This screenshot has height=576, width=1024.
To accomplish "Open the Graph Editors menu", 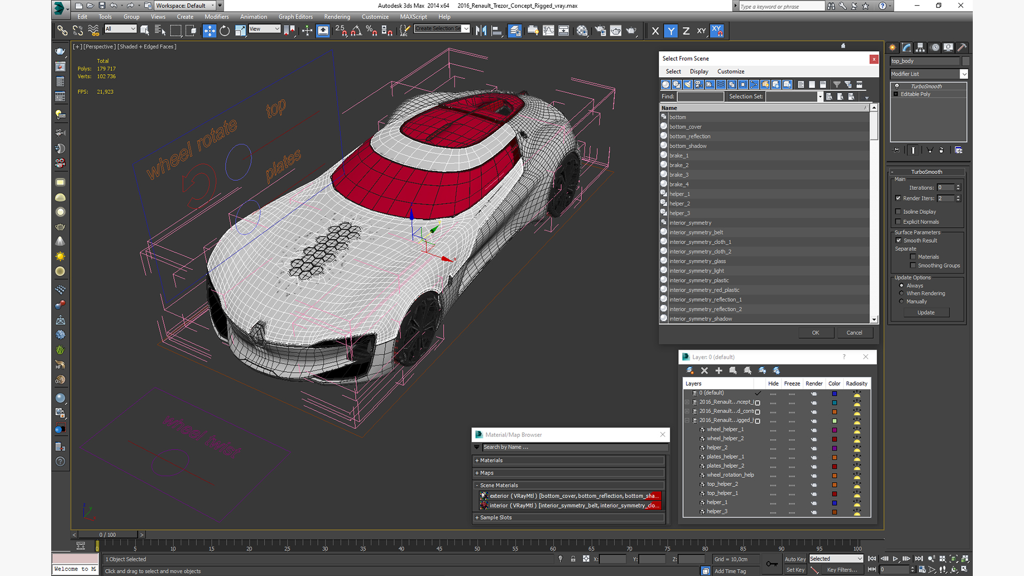I will pyautogui.click(x=295, y=17).
